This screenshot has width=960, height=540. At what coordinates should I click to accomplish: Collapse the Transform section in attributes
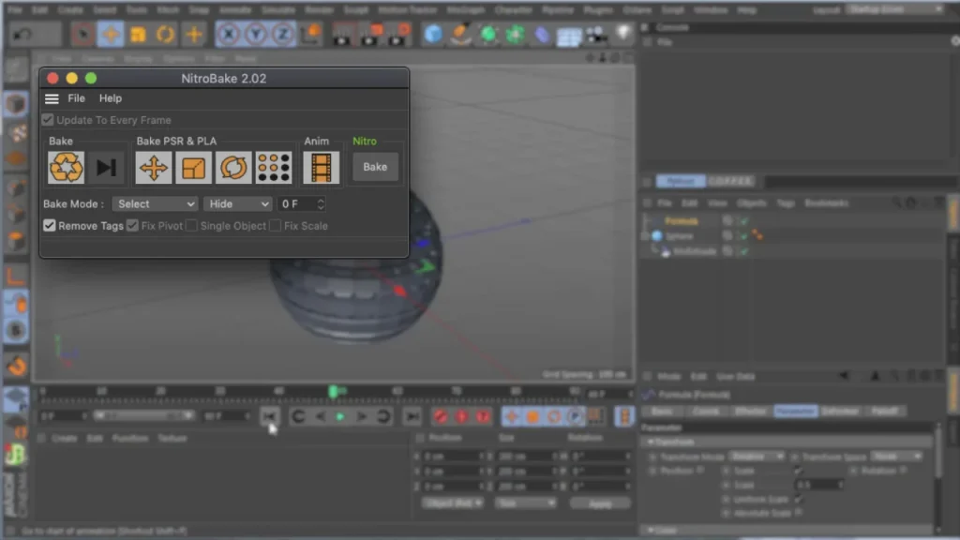(x=651, y=442)
